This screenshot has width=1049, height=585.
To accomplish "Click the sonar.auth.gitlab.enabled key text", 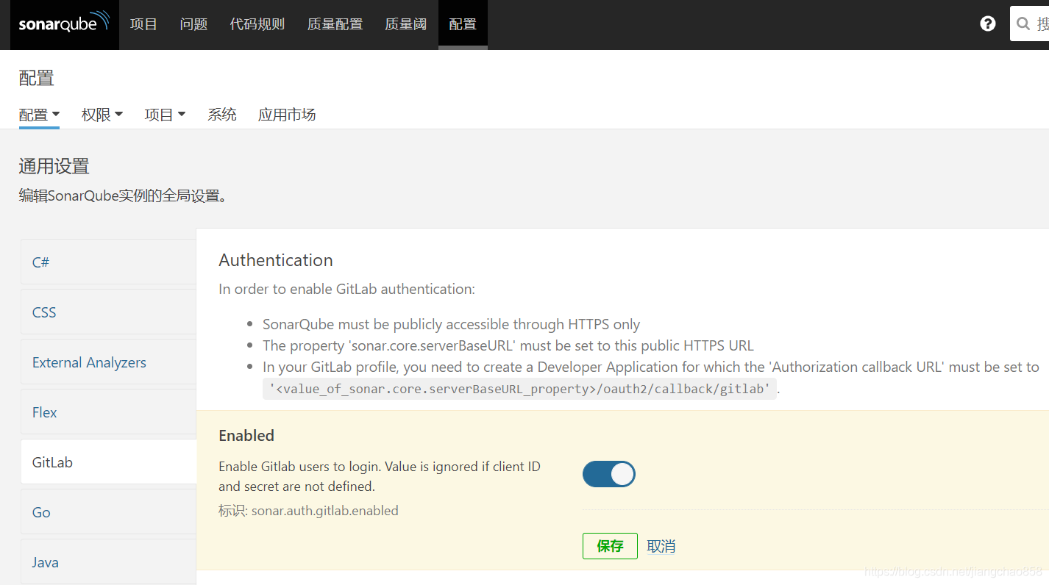I will click(x=325, y=510).
